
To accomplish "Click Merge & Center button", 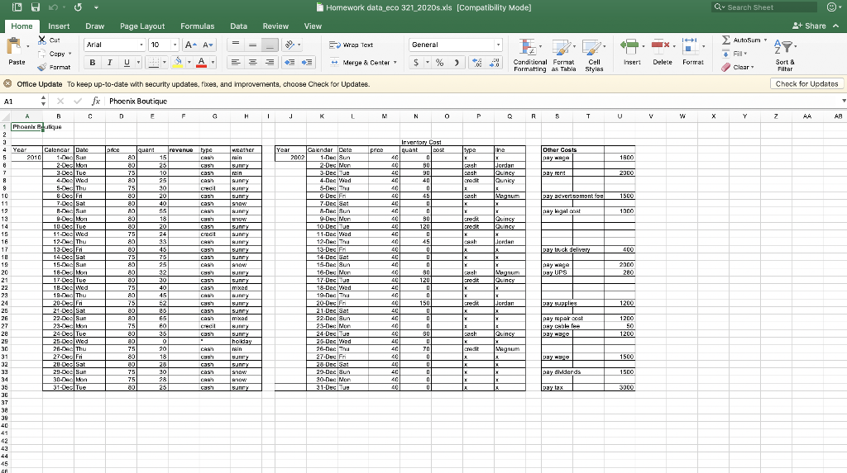I will 361,63.
